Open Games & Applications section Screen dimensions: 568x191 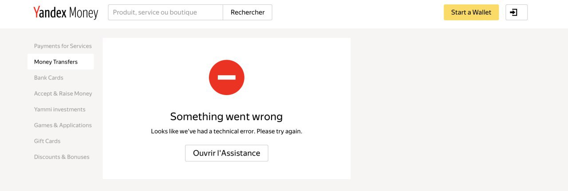click(x=63, y=126)
